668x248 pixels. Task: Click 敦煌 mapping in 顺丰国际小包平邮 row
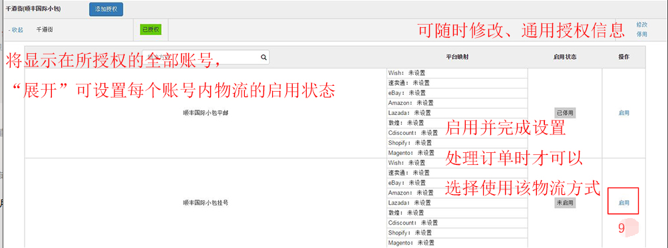[x=457, y=123]
